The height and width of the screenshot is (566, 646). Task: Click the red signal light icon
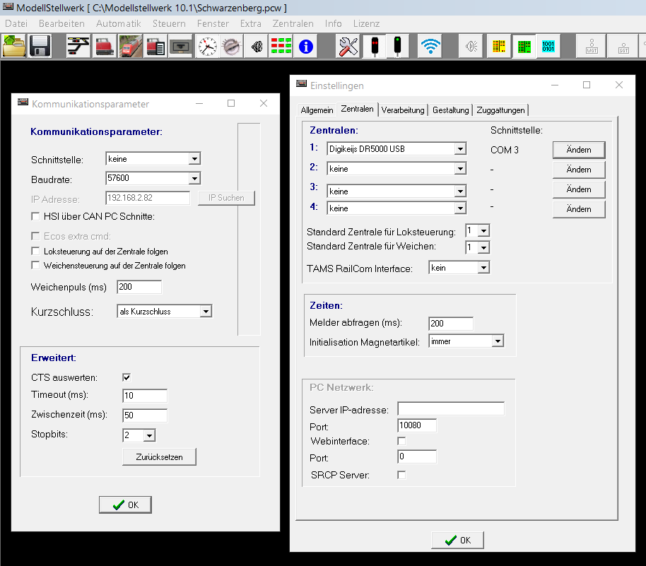click(x=375, y=46)
